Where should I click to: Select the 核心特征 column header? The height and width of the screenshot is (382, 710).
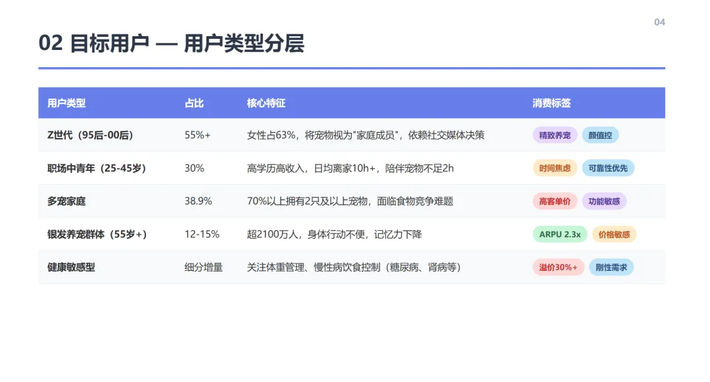(266, 103)
